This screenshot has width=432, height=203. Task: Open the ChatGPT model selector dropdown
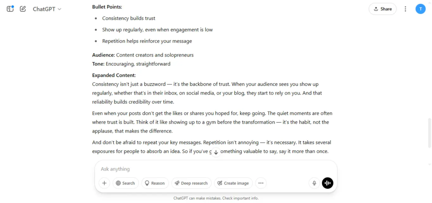47,9
